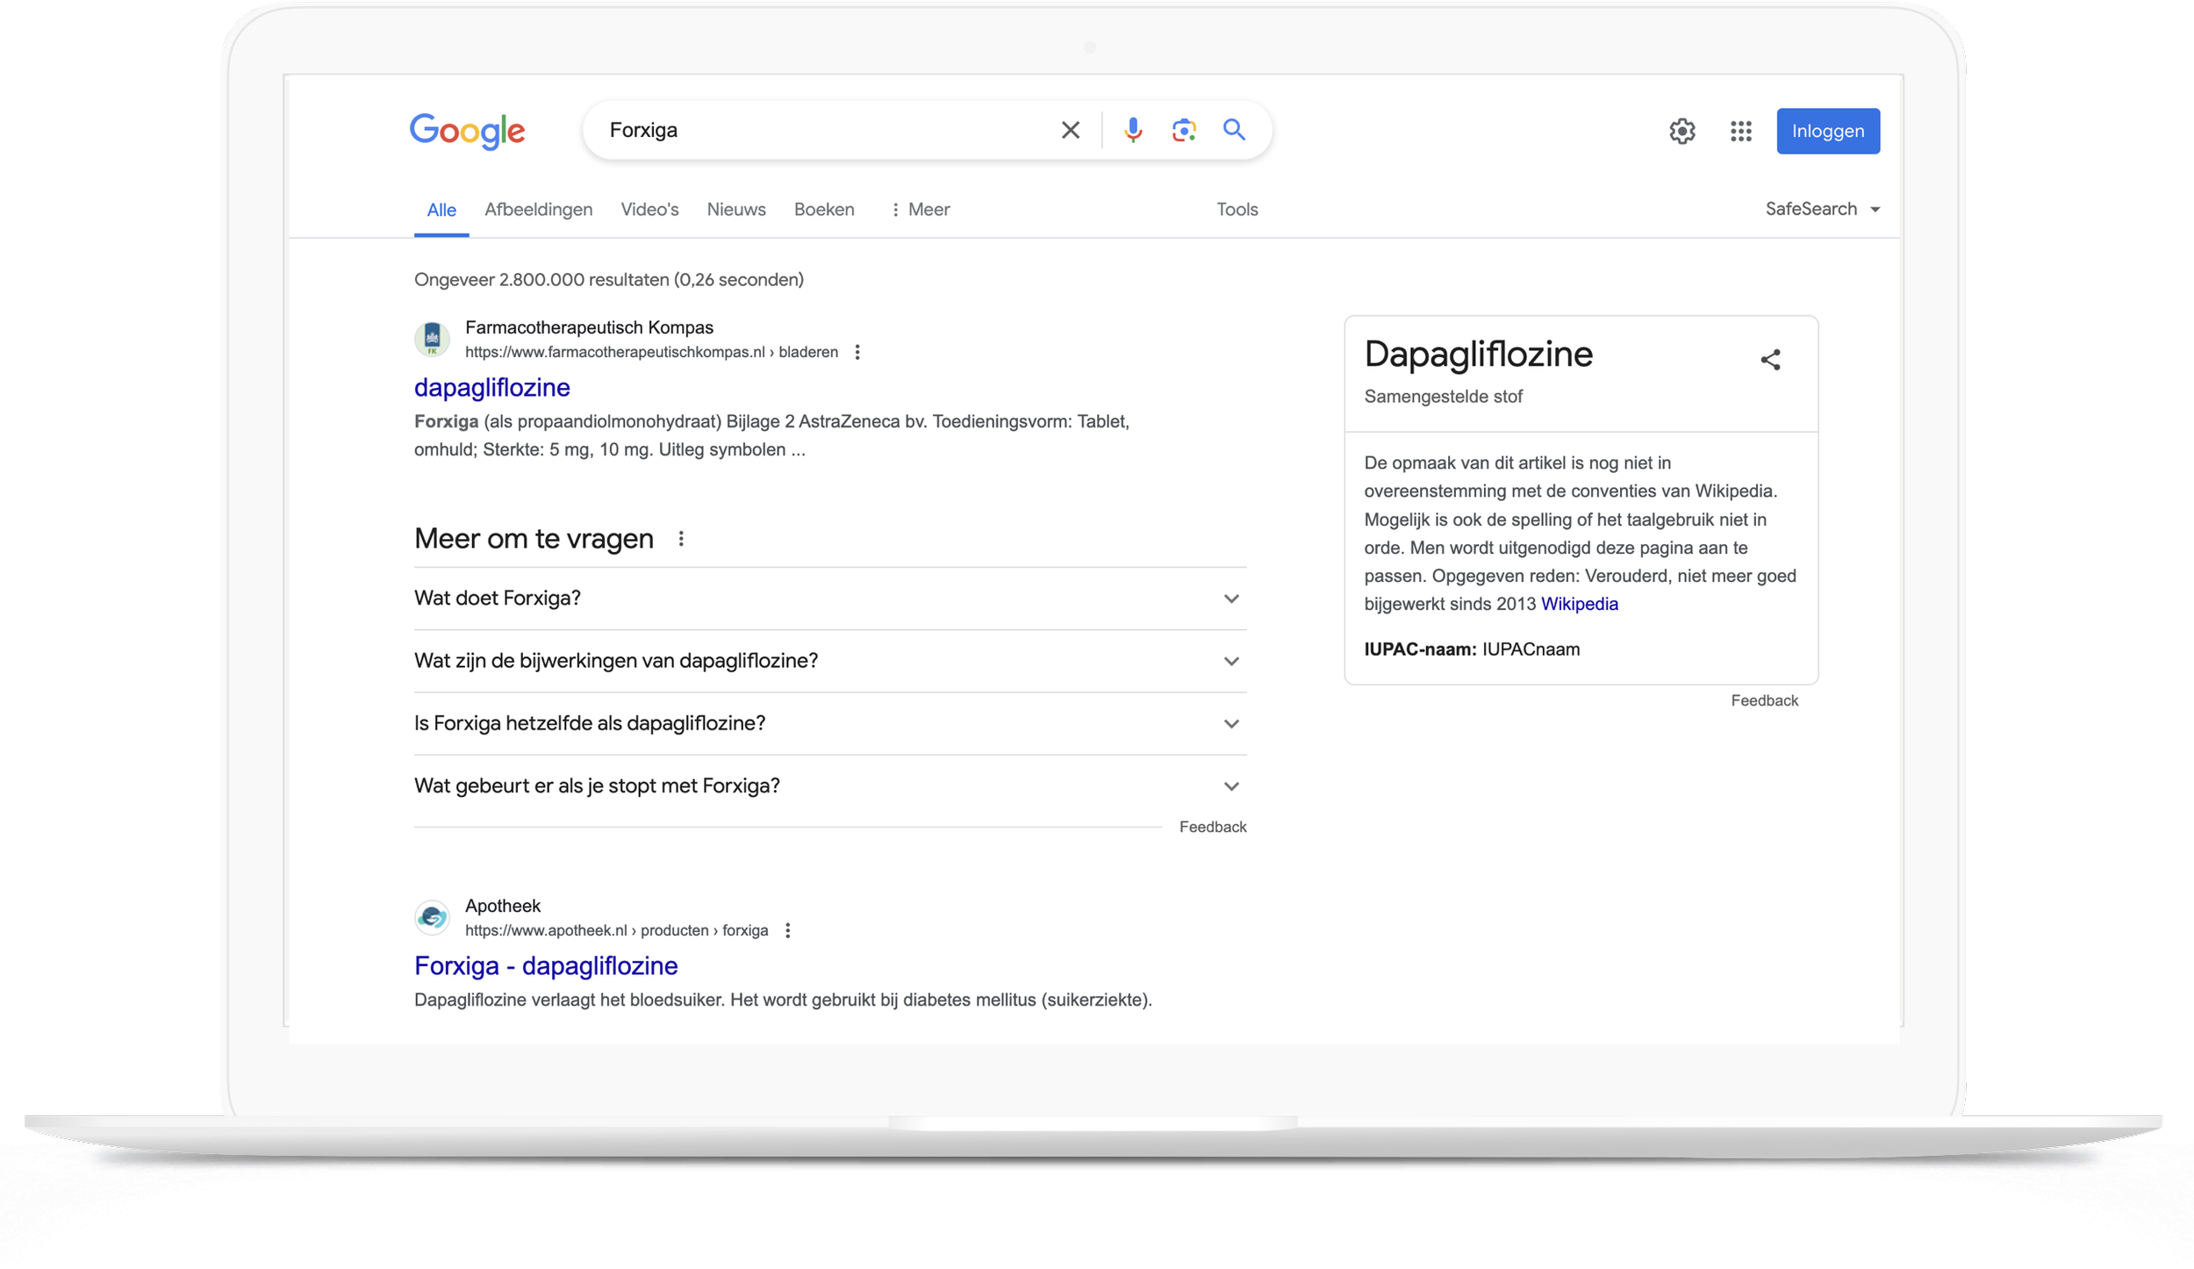The height and width of the screenshot is (1269, 2194).
Task: Click the Inloggen button
Action: click(x=1827, y=132)
